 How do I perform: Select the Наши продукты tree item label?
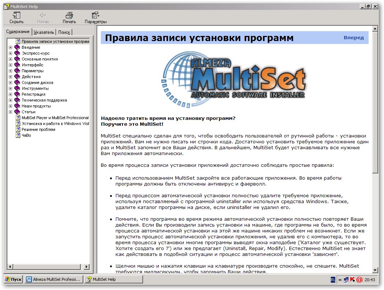click(x=36, y=106)
